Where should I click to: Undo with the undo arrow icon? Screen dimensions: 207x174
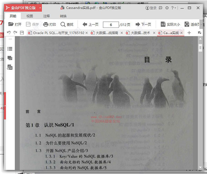9,32
